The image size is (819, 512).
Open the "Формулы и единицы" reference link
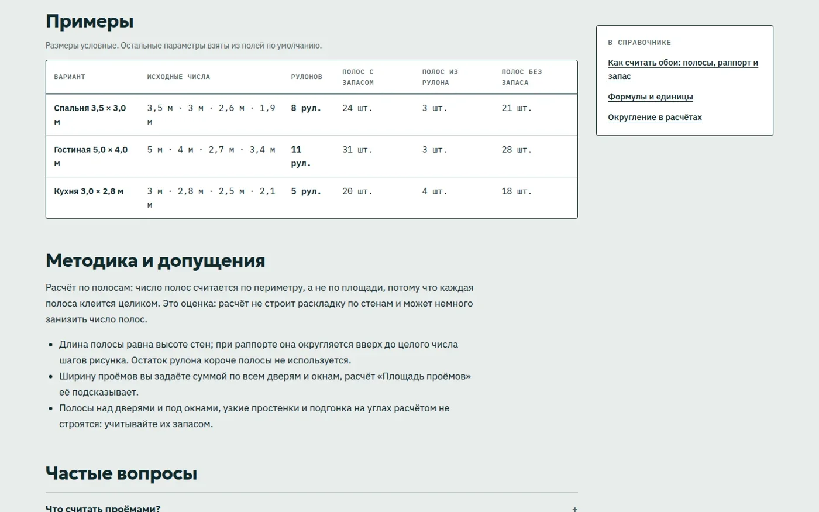click(651, 97)
